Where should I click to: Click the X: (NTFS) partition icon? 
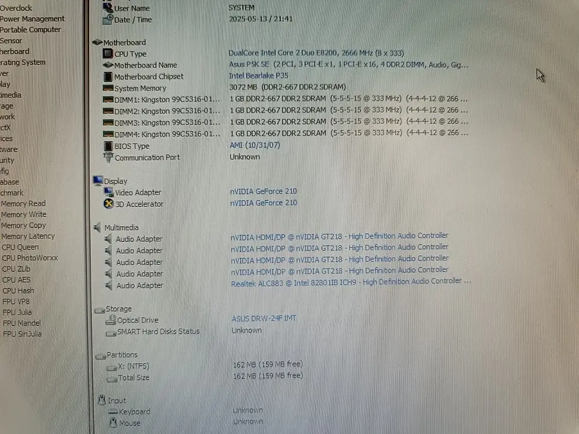(x=112, y=367)
